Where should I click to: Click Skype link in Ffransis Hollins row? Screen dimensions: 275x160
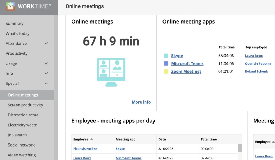coord(120,149)
